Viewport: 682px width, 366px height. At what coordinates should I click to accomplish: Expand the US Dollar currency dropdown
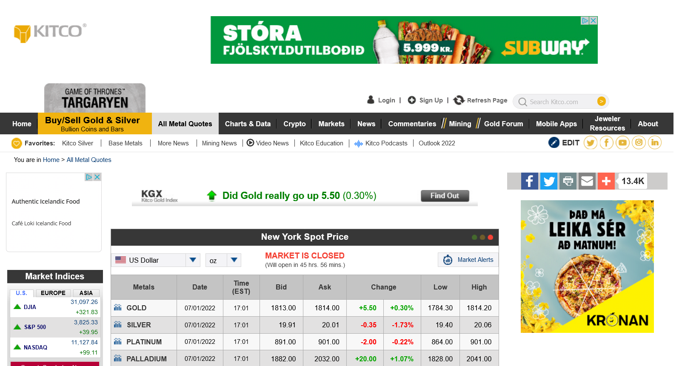coord(193,260)
